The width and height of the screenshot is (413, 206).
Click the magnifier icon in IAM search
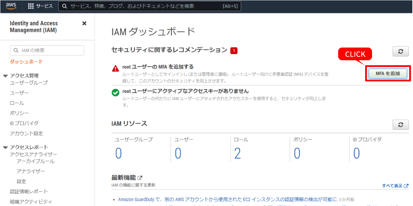coord(16,50)
